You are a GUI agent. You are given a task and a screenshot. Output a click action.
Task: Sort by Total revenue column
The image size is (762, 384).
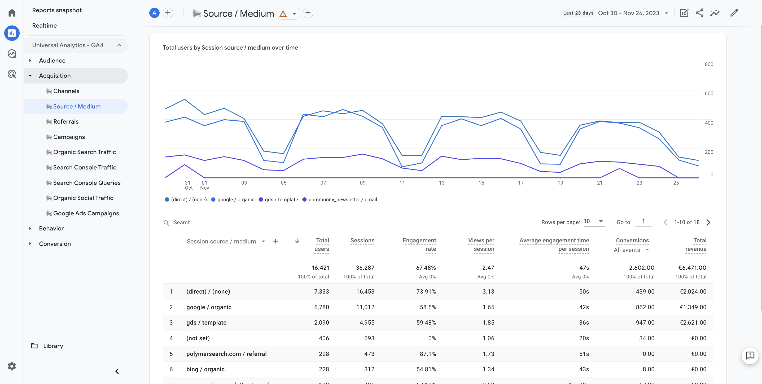(696, 245)
